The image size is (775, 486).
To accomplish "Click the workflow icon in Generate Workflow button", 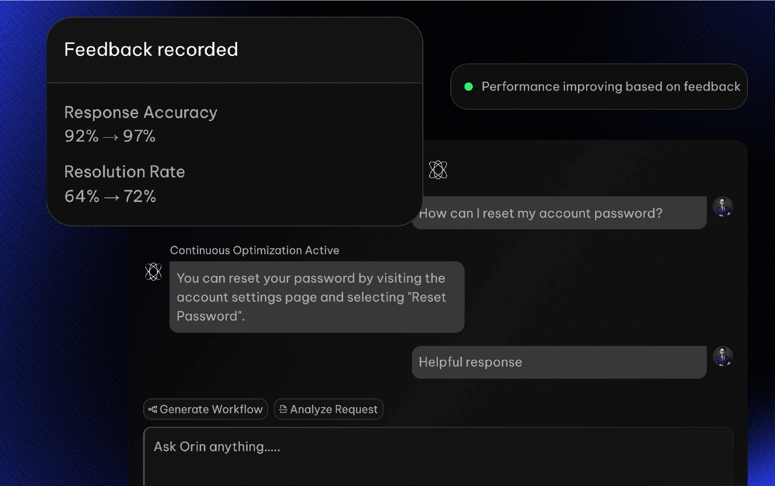I will (x=153, y=409).
